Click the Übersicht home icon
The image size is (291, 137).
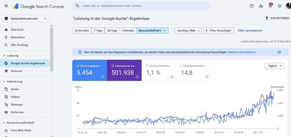coord(6,30)
